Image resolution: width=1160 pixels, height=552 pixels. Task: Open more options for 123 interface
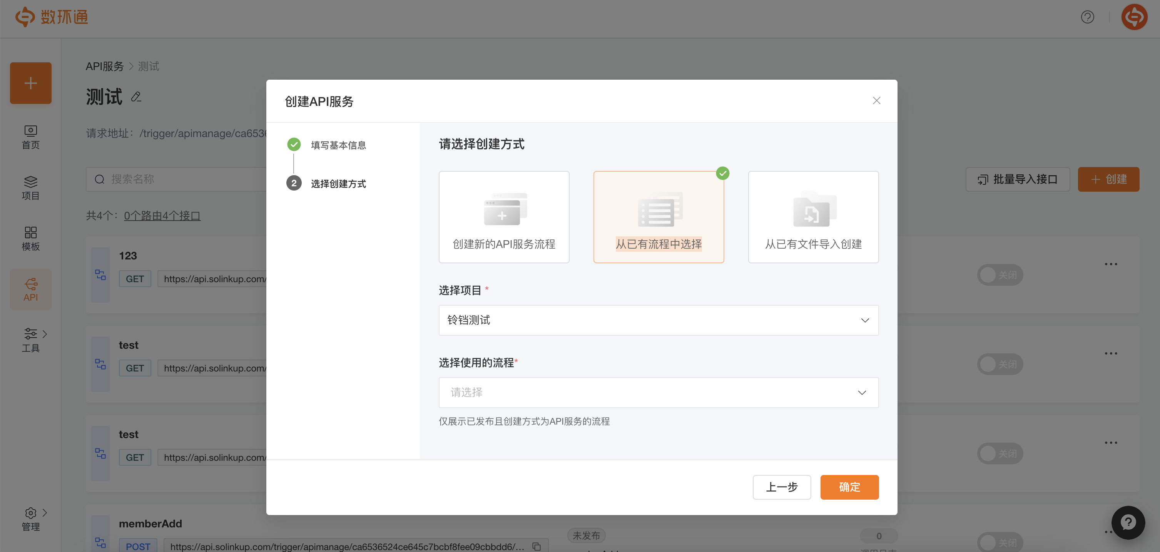point(1111,264)
